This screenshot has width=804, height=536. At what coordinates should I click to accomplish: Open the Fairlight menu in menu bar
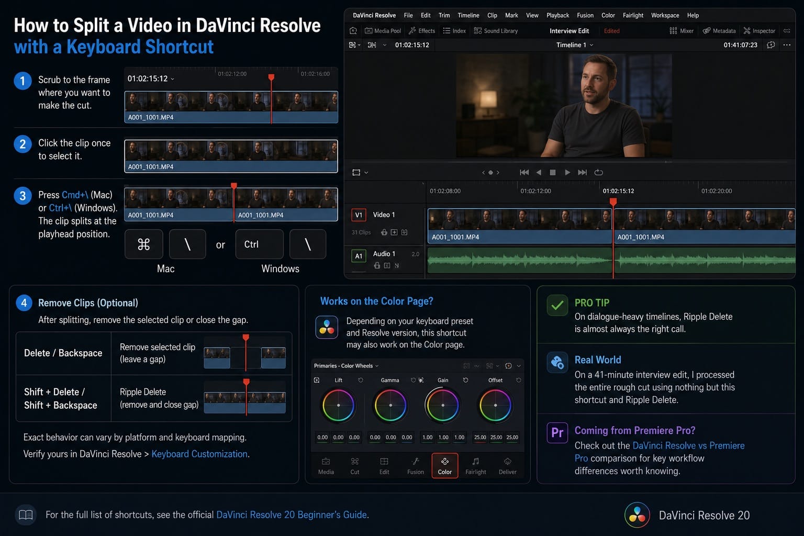tap(633, 15)
